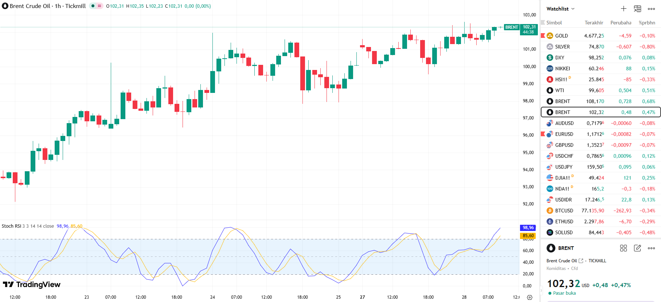Click the grid icon in the BRENT details panel
661x302 pixels.
(x=623, y=248)
